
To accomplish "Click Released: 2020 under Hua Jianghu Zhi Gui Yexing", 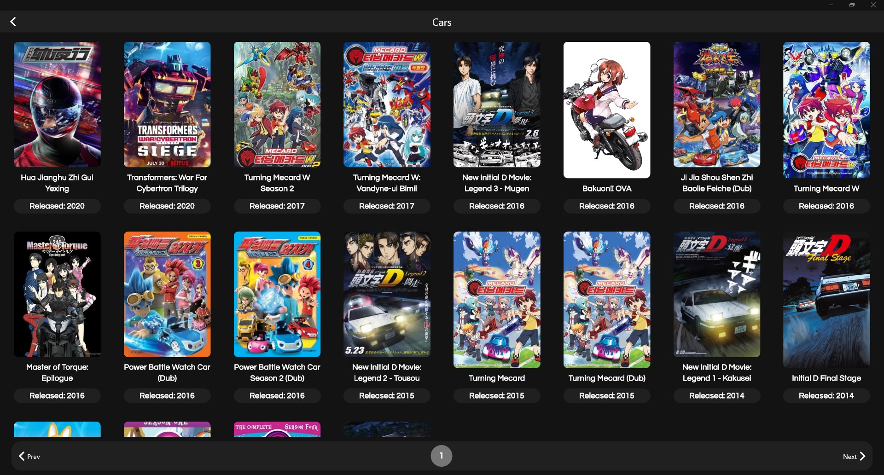I will pyautogui.click(x=57, y=206).
